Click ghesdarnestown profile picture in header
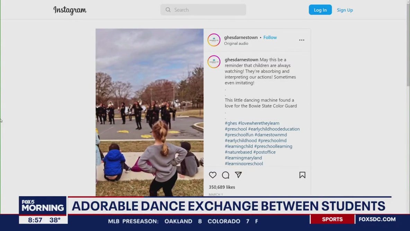Viewport: 410px width, 231px height. 214,40
